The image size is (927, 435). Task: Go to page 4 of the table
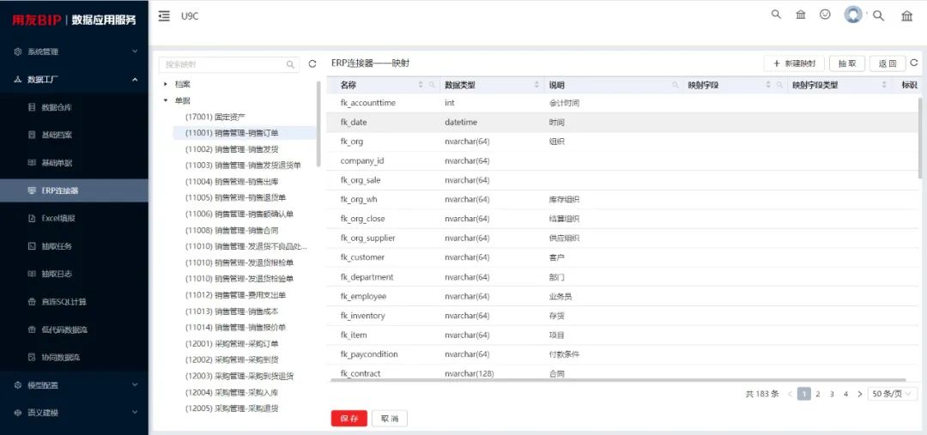(845, 394)
